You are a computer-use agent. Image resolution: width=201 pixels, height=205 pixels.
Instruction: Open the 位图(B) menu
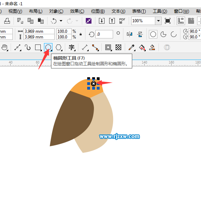tap(98, 11)
